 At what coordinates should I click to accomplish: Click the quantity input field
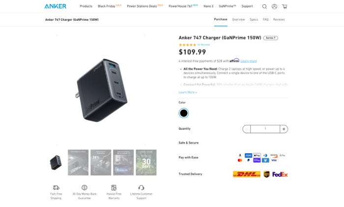click(265, 129)
